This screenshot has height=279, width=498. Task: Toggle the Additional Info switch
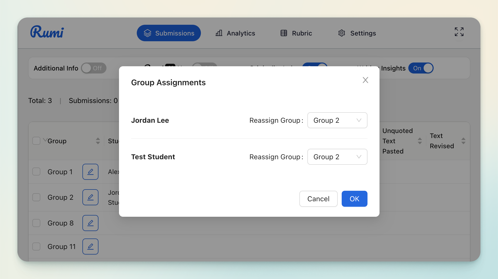pos(94,68)
